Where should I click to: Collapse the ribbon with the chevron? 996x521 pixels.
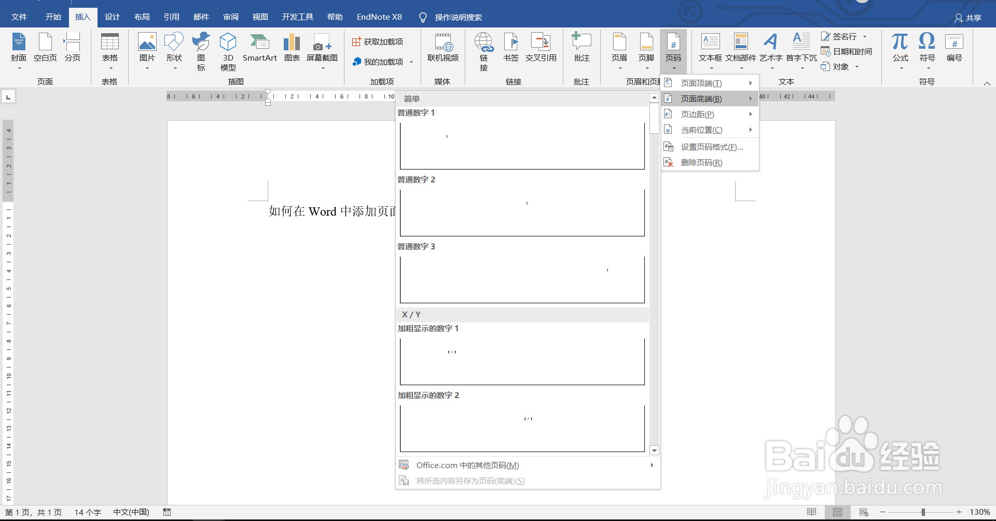click(987, 83)
